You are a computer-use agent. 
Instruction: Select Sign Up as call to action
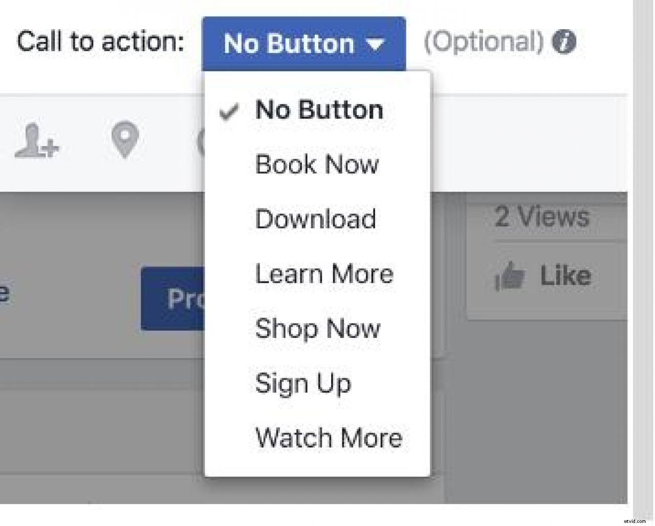pyautogui.click(x=303, y=383)
